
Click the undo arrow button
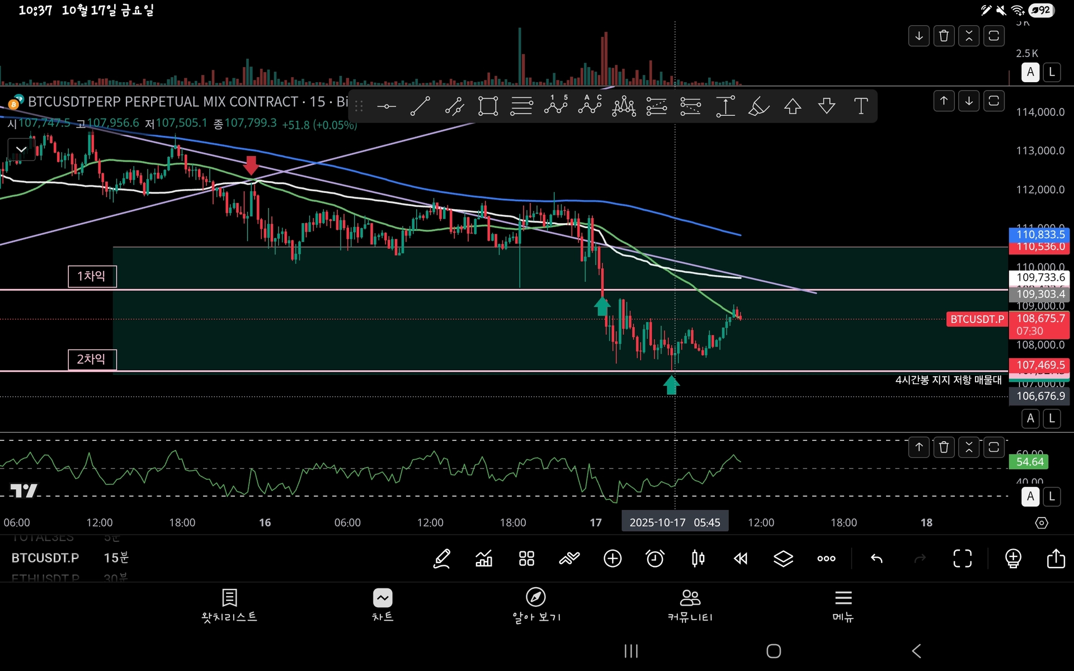877,558
